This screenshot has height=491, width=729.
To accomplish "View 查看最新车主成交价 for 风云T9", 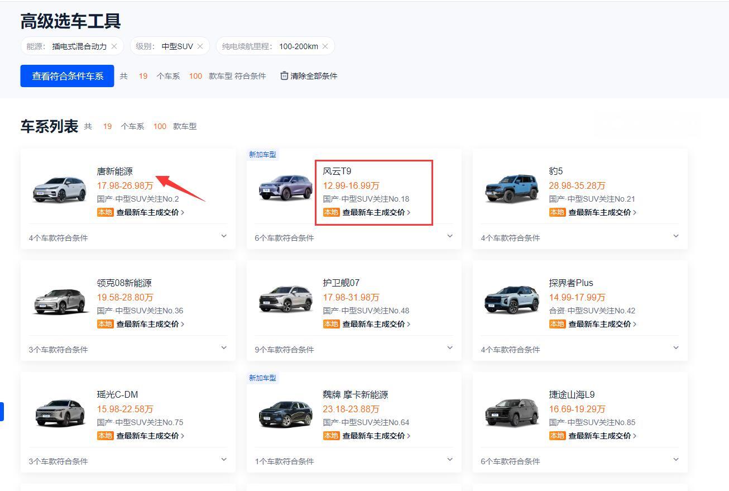I will 376,212.
